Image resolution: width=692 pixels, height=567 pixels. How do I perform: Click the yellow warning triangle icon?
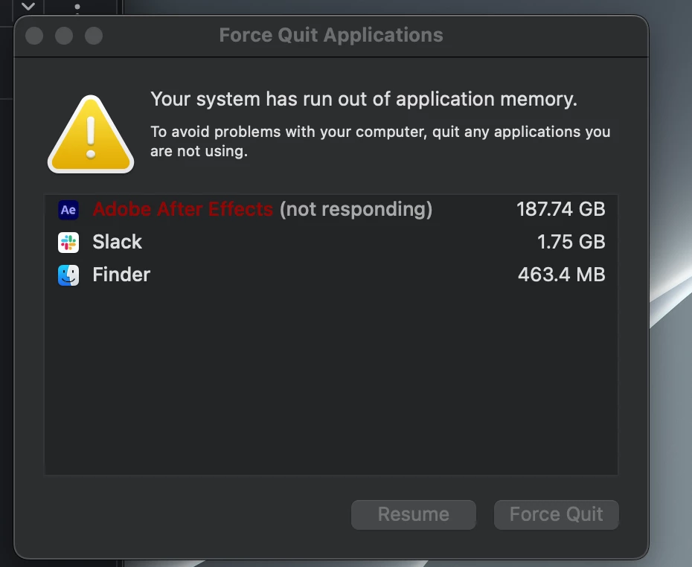(91, 135)
